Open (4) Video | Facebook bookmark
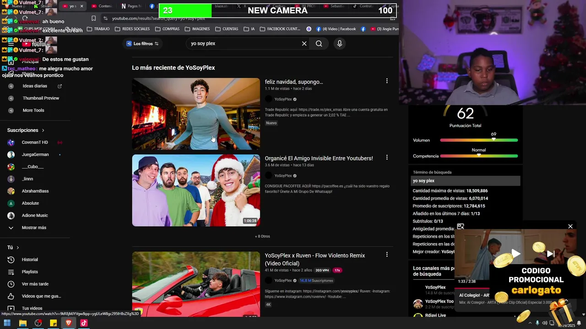The image size is (586, 329). coord(336,29)
